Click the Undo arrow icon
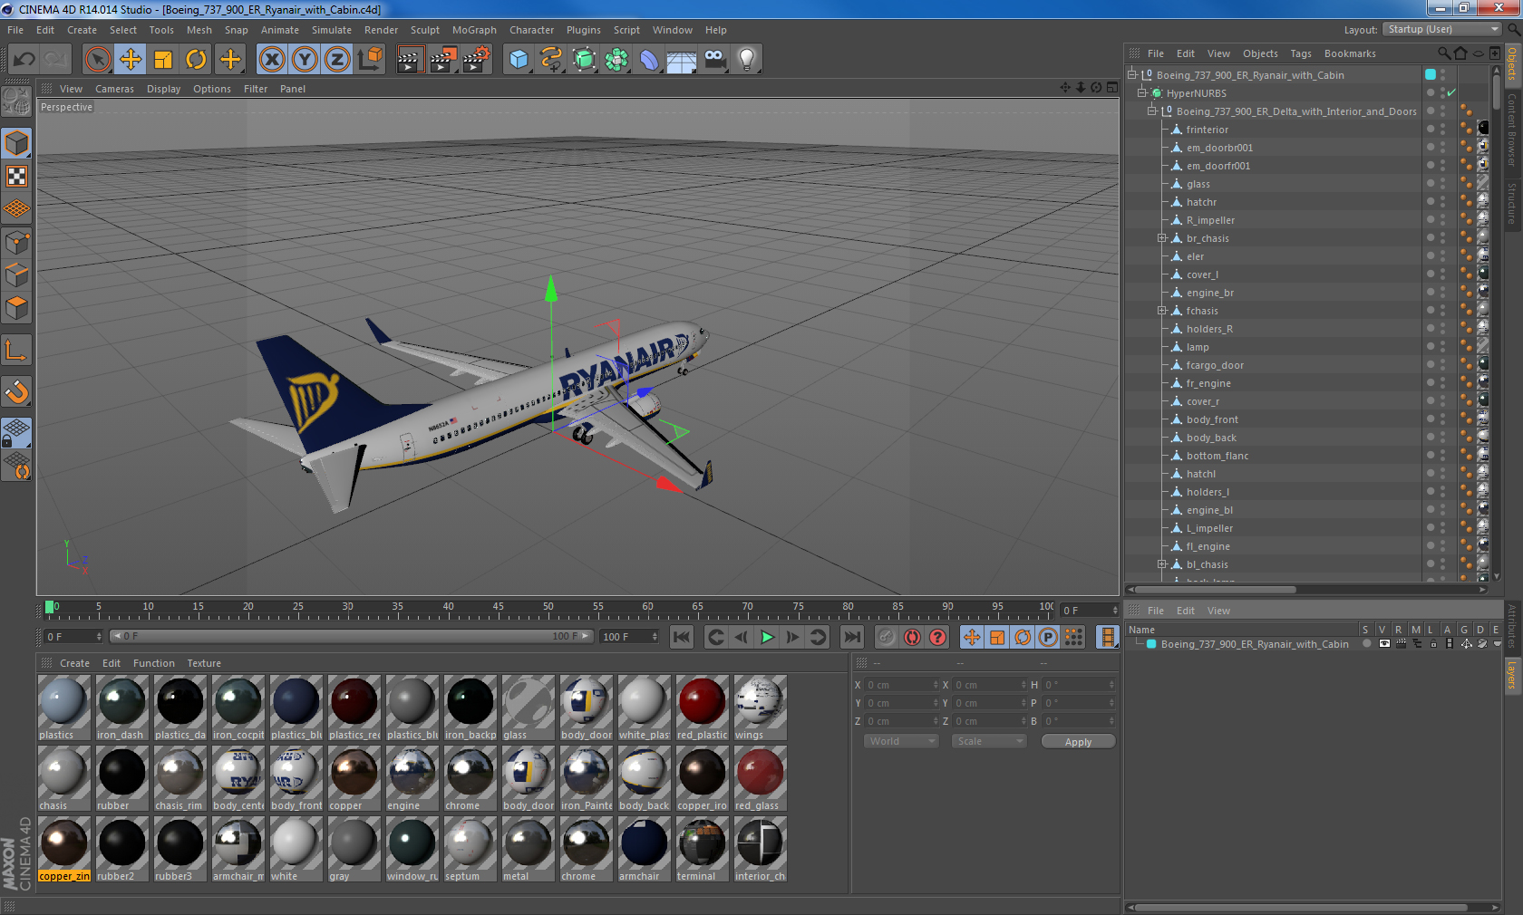 point(24,60)
